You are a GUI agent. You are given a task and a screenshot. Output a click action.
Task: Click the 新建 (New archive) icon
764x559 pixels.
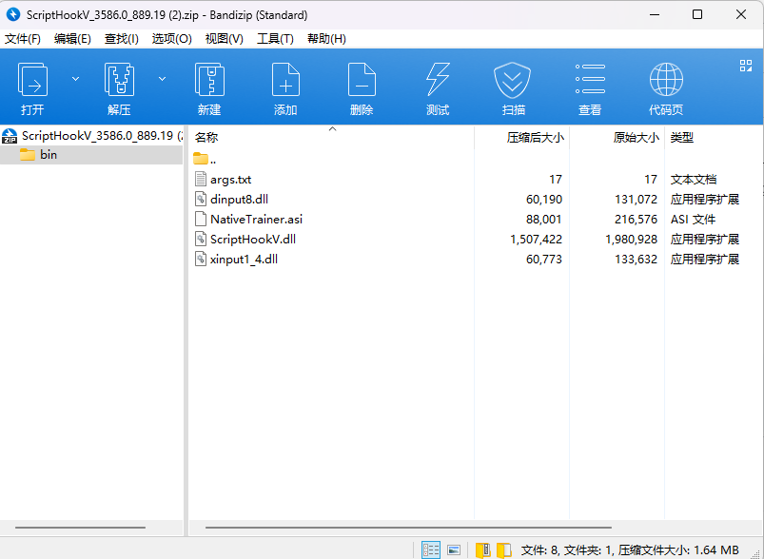[x=209, y=79]
